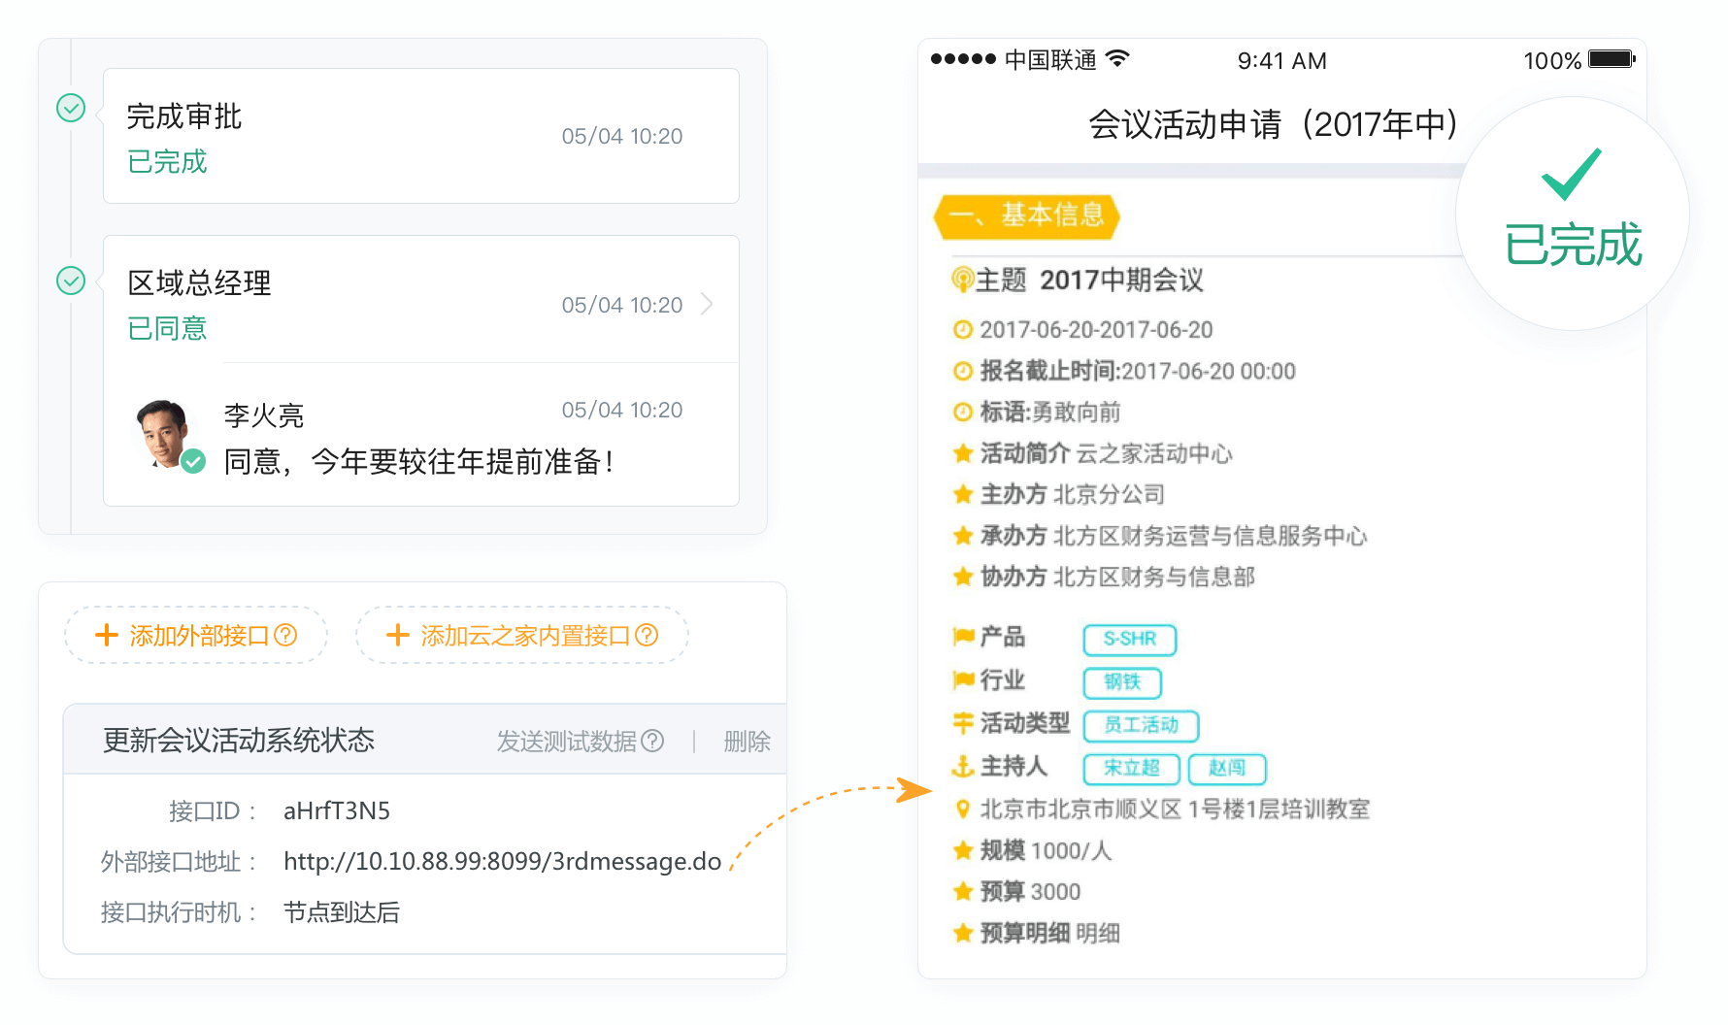Click the green check circle beside 完成审批
The width and height of the screenshot is (1728, 1025).
(71, 108)
